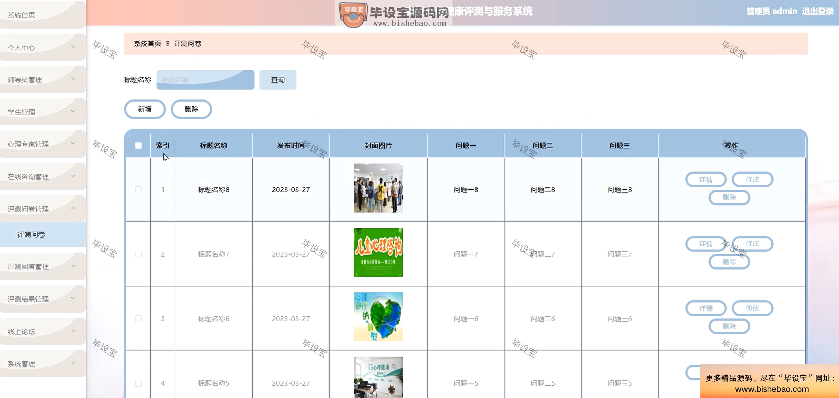Click 系统首页 in the breadcrumb
Image resolution: width=839 pixels, height=398 pixels.
coord(148,44)
